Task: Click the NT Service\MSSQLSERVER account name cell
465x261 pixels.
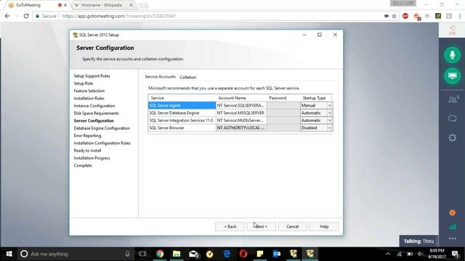Action: (x=241, y=113)
